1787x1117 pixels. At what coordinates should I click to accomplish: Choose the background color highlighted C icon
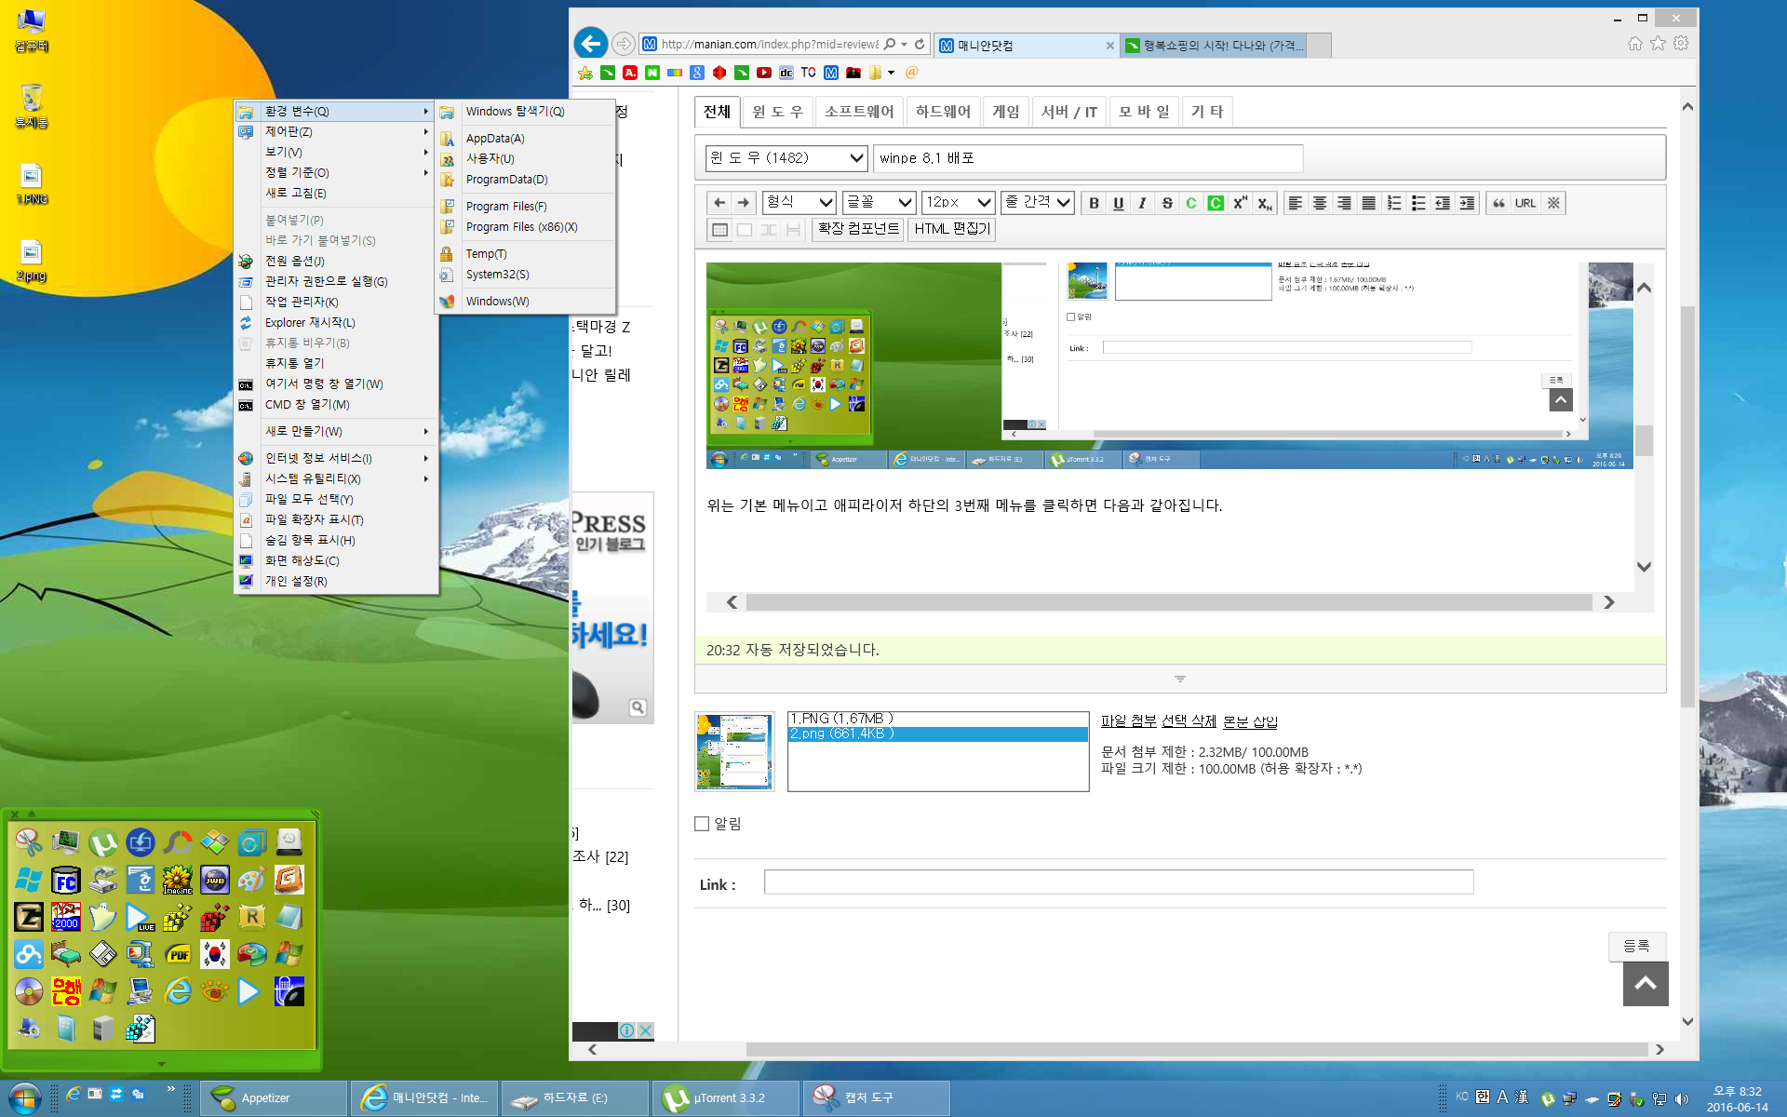pyautogui.click(x=1215, y=203)
